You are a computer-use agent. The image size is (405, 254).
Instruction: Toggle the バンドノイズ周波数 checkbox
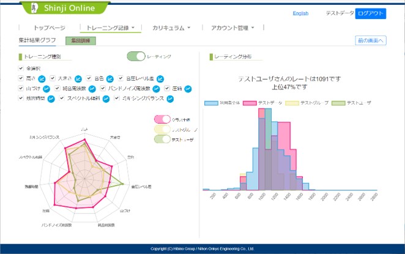pos(103,88)
